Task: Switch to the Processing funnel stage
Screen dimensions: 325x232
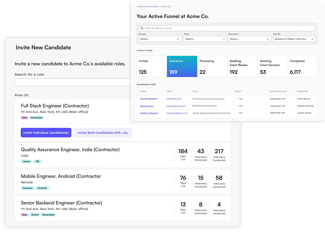Action: pyautogui.click(x=212, y=66)
